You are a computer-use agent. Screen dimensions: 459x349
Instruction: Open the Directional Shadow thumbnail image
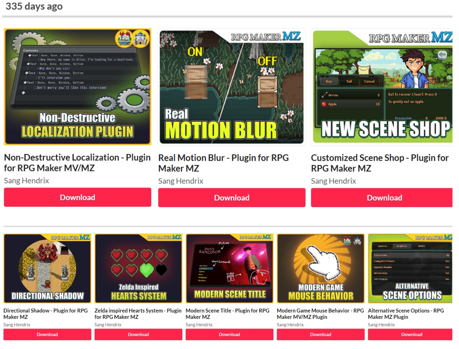pos(47,268)
